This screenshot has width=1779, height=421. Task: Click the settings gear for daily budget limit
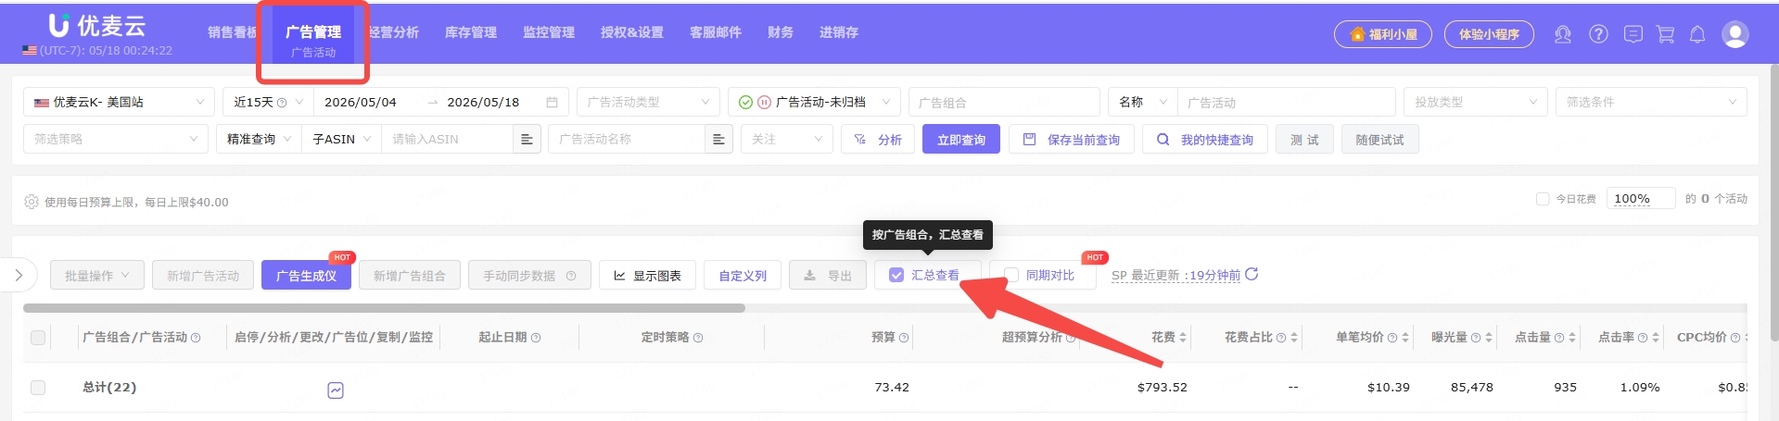point(32,202)
